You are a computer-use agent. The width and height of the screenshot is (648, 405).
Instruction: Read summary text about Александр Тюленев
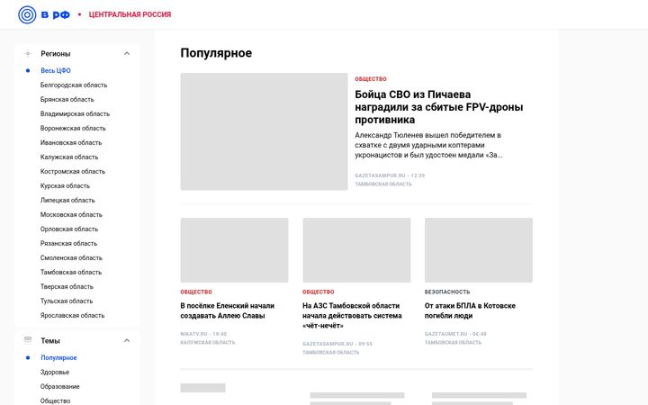point(428,145)
